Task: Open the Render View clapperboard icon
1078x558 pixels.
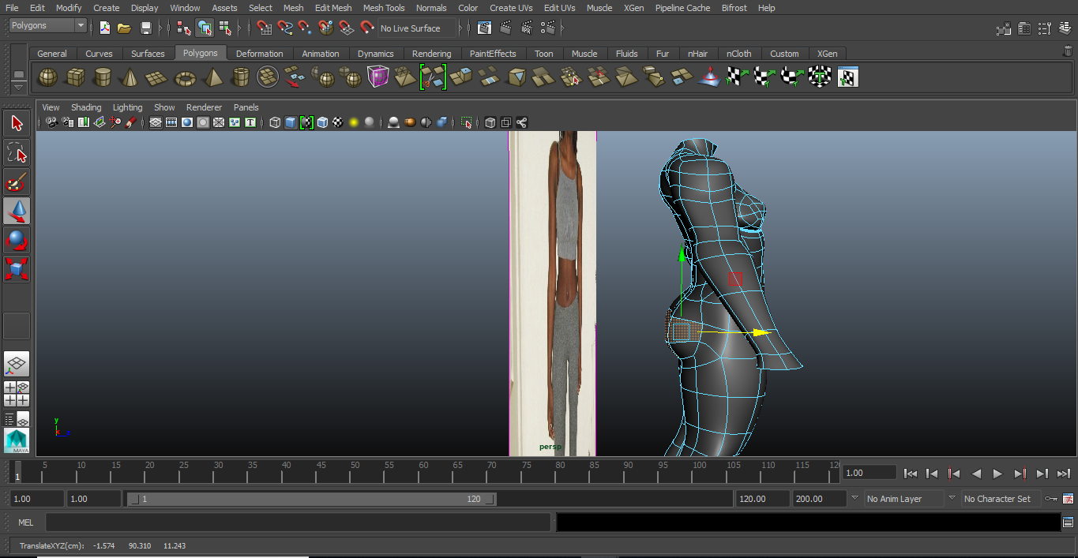Action: pyautogui.click(x=485, y=28)
